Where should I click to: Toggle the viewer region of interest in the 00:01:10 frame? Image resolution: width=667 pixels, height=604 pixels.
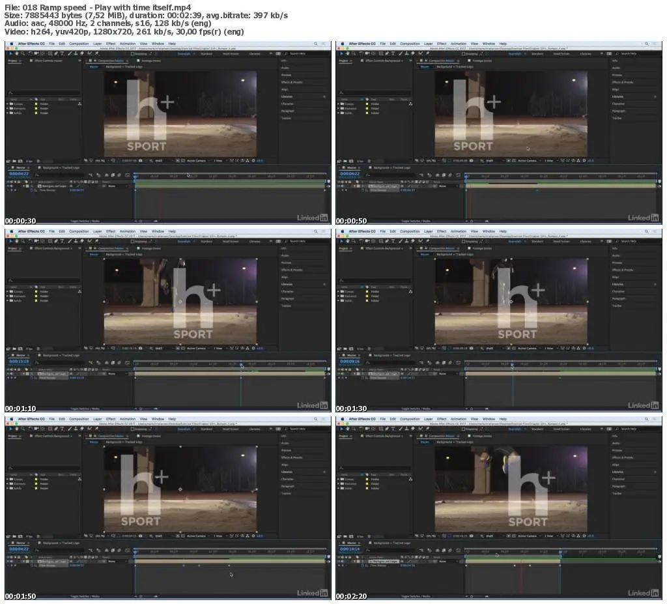(177, 348)
